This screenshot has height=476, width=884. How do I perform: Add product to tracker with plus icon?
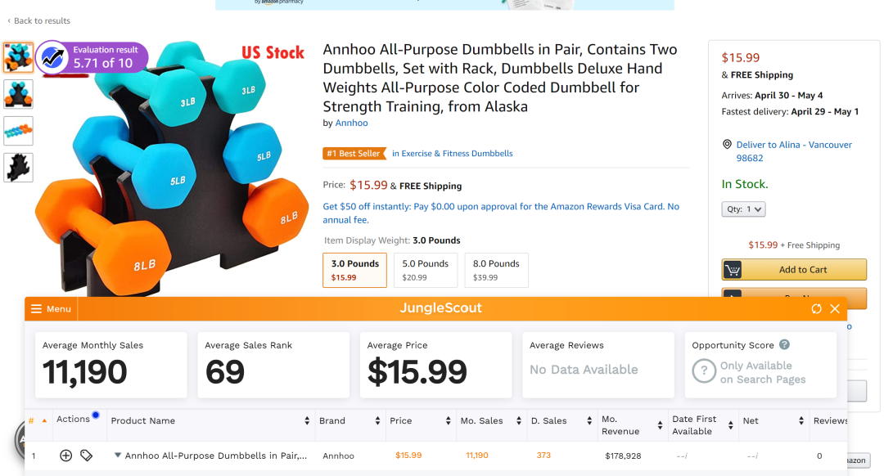[x=66, y=456]
